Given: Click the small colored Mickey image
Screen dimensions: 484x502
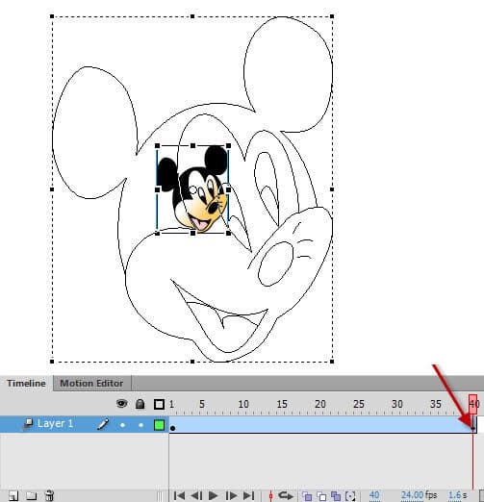Looking at the screenshot, I should pyautogui.click(x=192, y=189).
